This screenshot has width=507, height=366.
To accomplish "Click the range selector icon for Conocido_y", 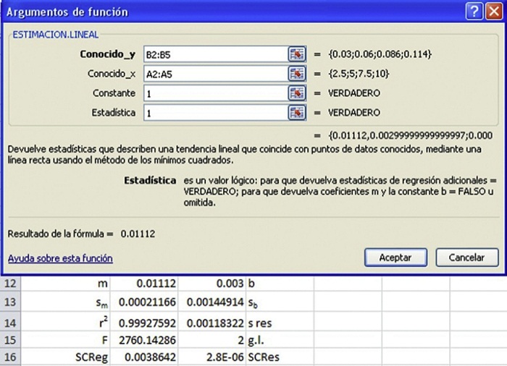I will [296, 54].
